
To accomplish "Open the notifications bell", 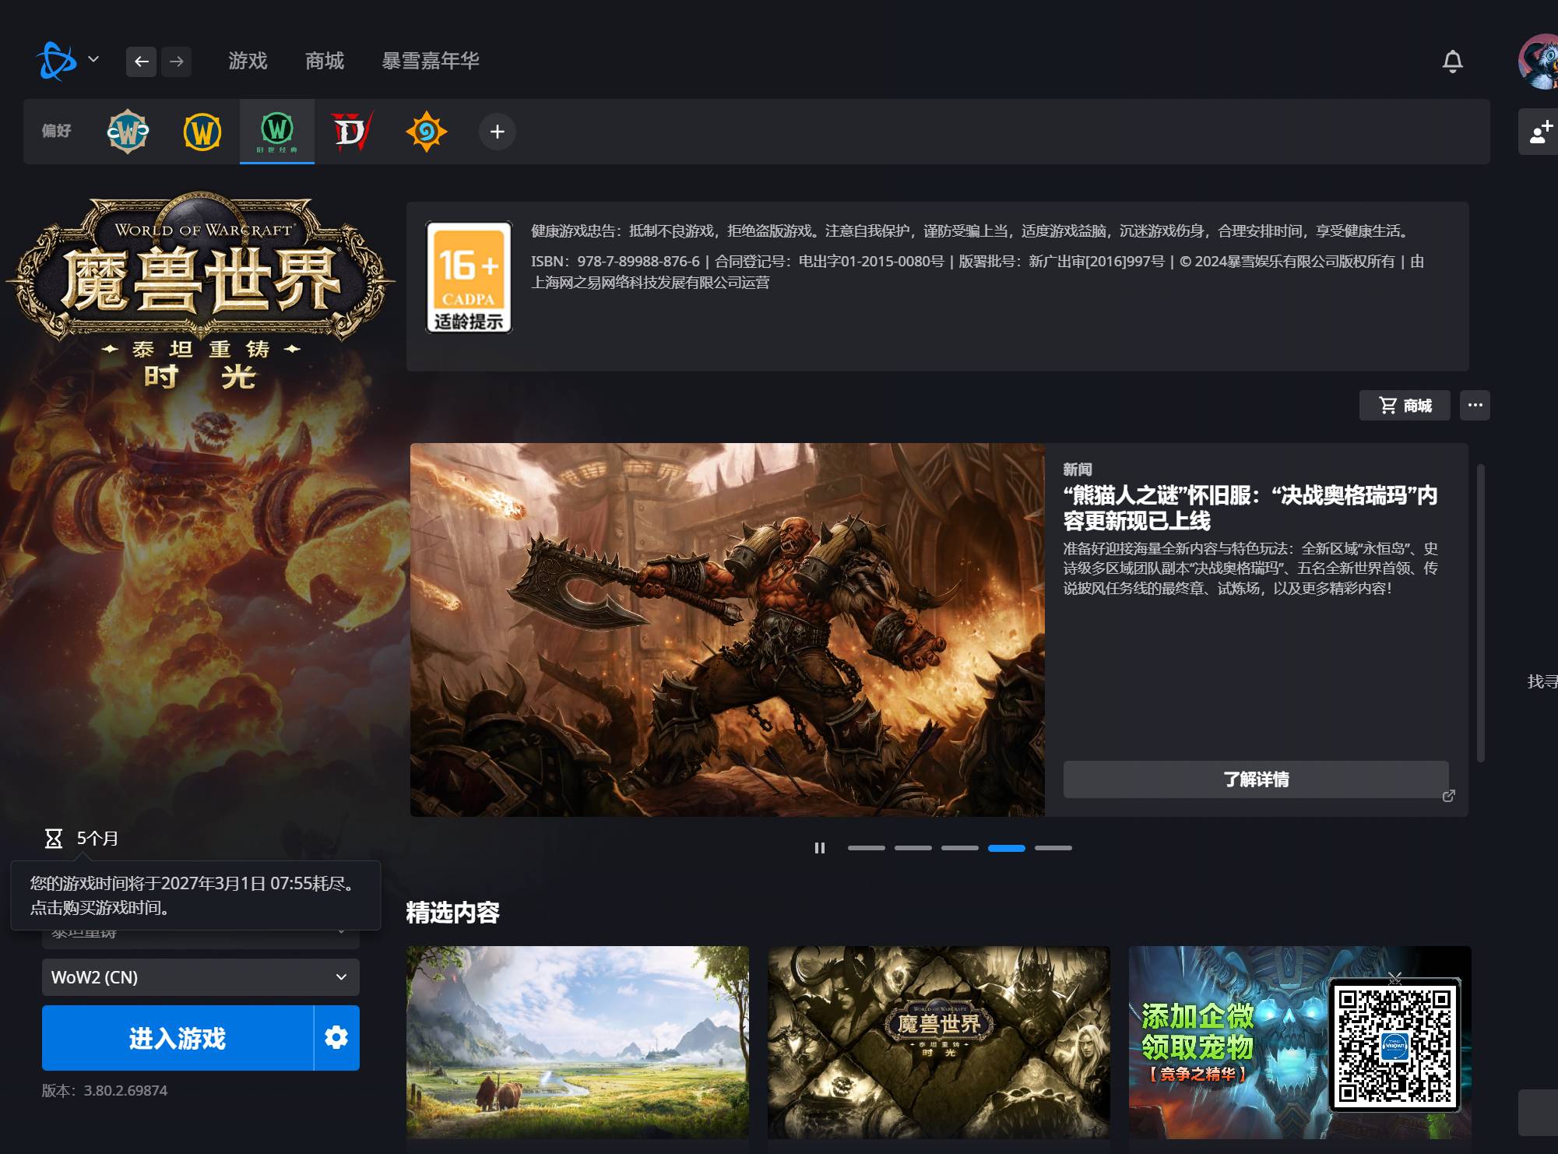I will pyautogui.click(x=1452, y=62).
